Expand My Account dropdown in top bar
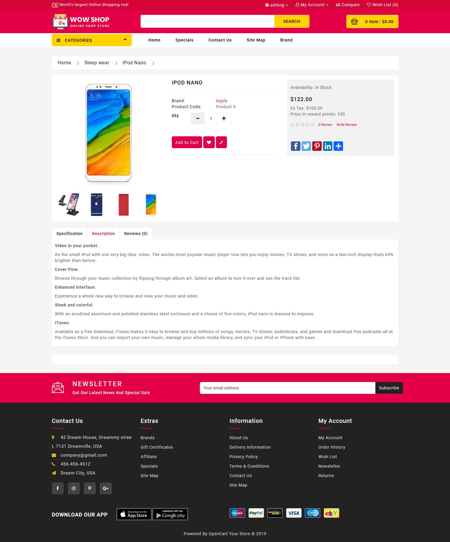Image resolution: width=450 pixels, height=542 pixels. tap(312, 5)
